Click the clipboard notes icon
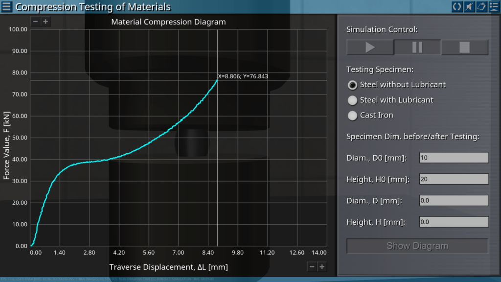The height and width of the screenshot is (282, 501). click(x=481, y=6)
